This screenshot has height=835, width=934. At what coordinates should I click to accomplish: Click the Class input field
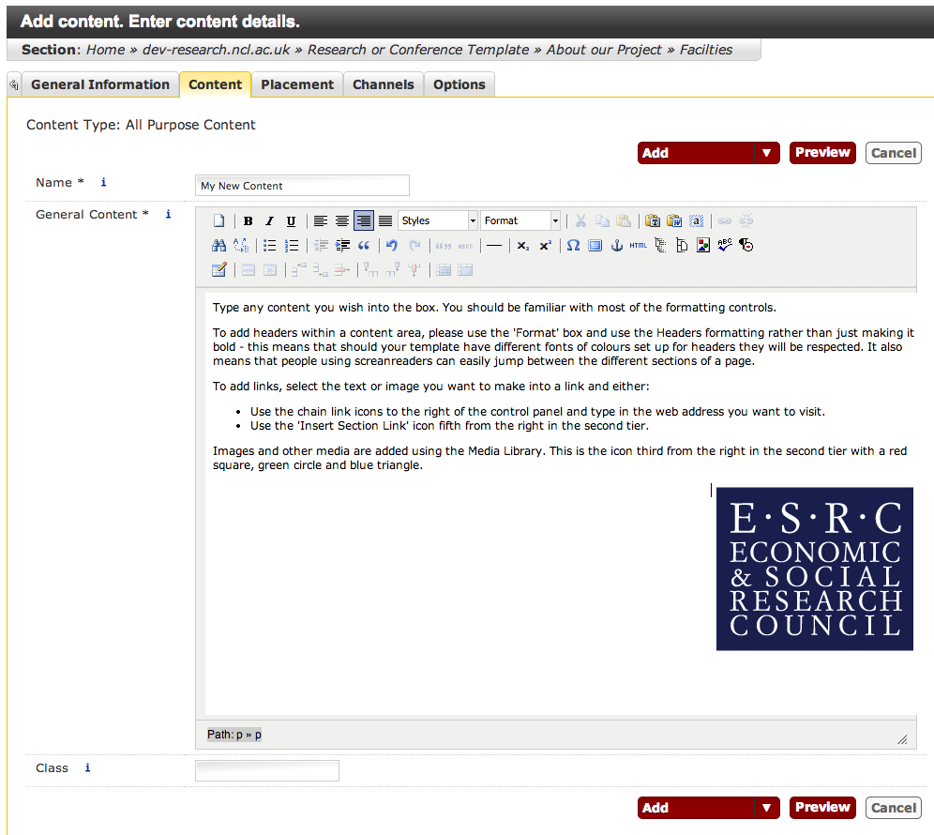267,771
